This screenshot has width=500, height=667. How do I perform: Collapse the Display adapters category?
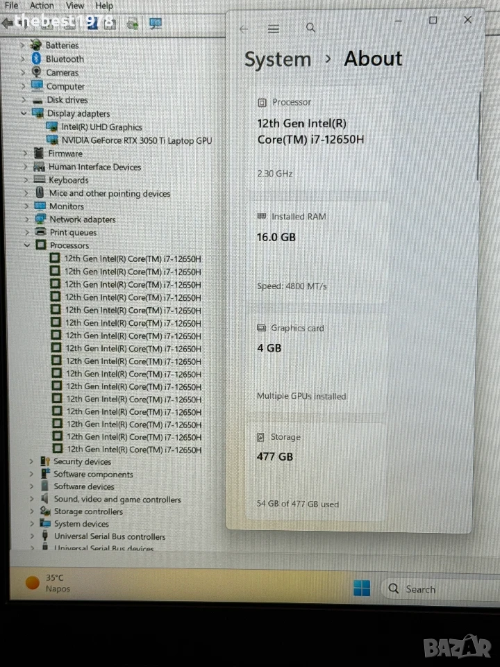(x=24, y=113)
